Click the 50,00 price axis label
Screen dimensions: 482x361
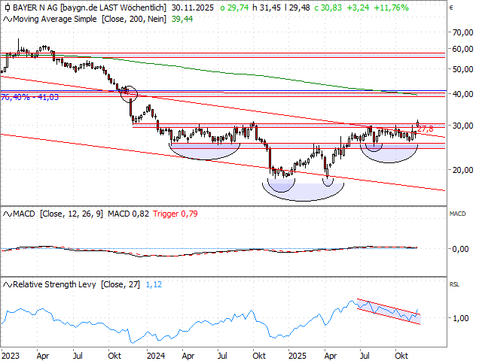pos(463,69)
